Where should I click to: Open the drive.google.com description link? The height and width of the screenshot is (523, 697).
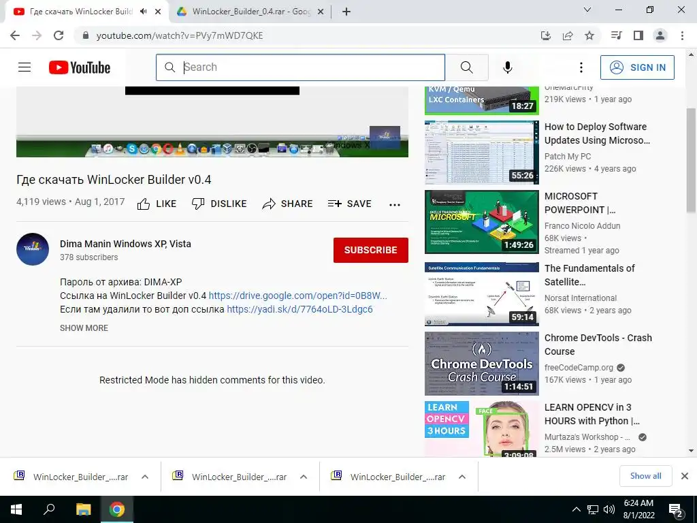coord(298,296)
